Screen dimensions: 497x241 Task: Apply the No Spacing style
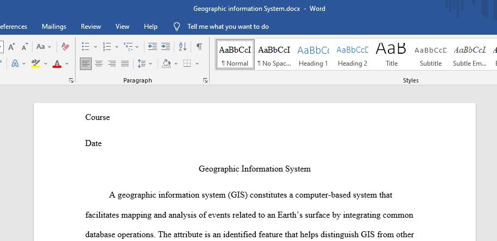(x=274, y=54)
